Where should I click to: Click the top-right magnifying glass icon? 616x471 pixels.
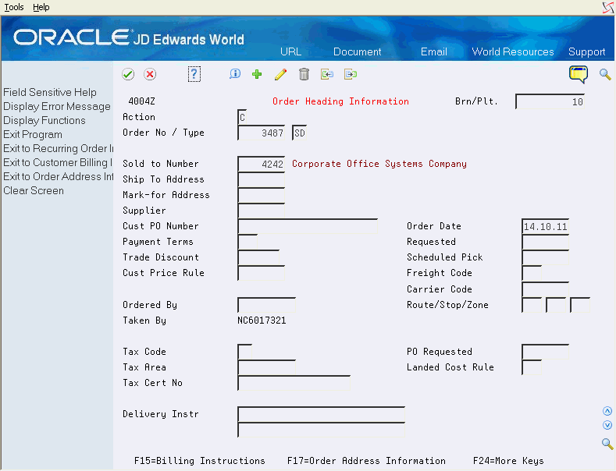pyautogui.click(x=605, y=74)
